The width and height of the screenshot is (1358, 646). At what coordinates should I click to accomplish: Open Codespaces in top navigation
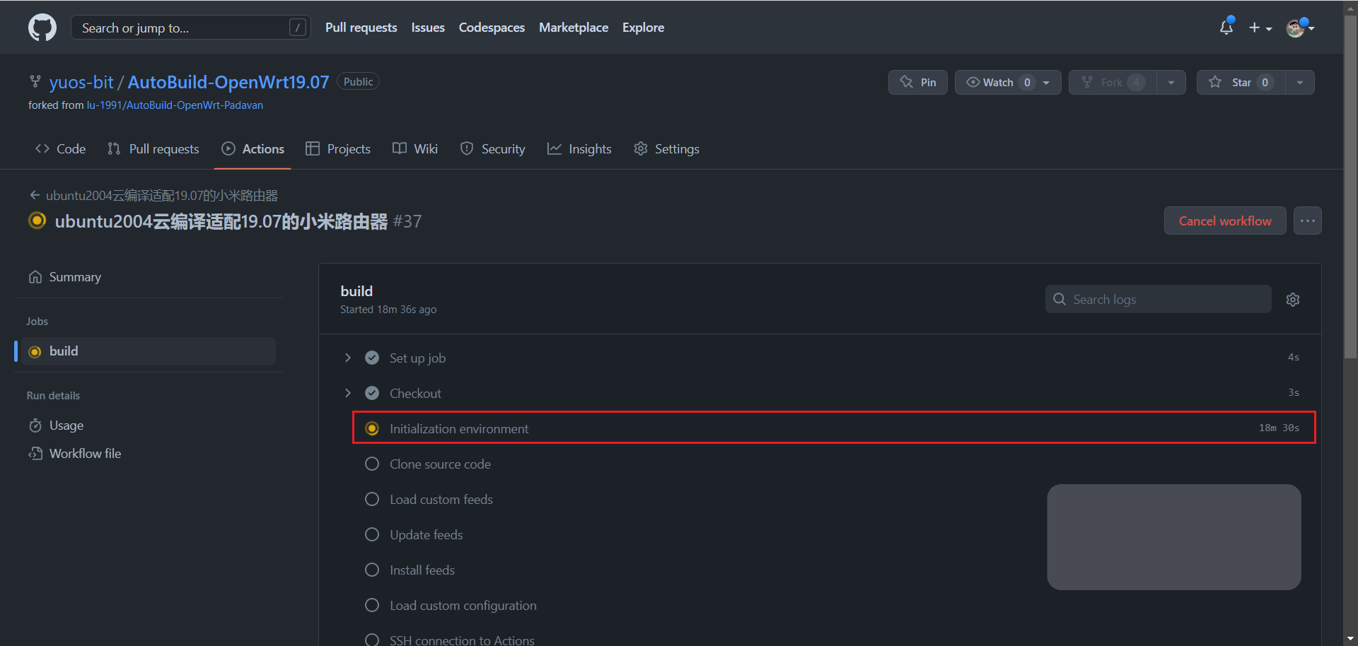[x=492, y=28]
